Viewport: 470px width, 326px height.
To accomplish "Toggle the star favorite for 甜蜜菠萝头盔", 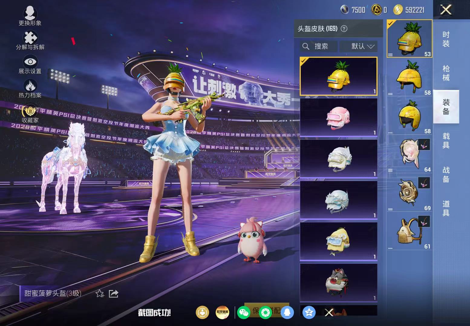I will (100, 293).
